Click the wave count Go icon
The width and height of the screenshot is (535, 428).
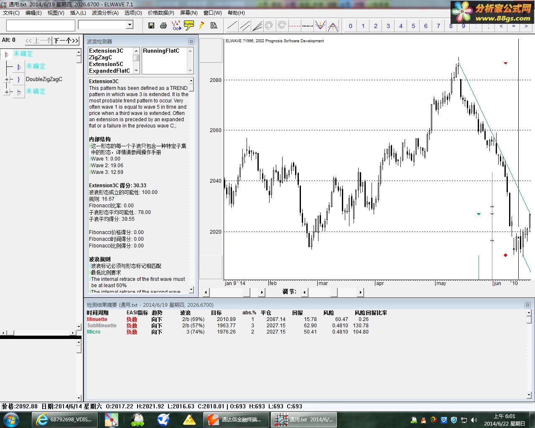176,25
